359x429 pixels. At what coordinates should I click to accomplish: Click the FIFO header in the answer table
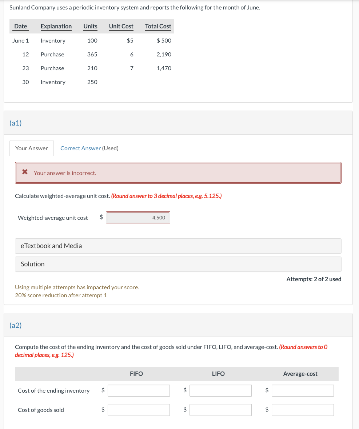[136, 374]
